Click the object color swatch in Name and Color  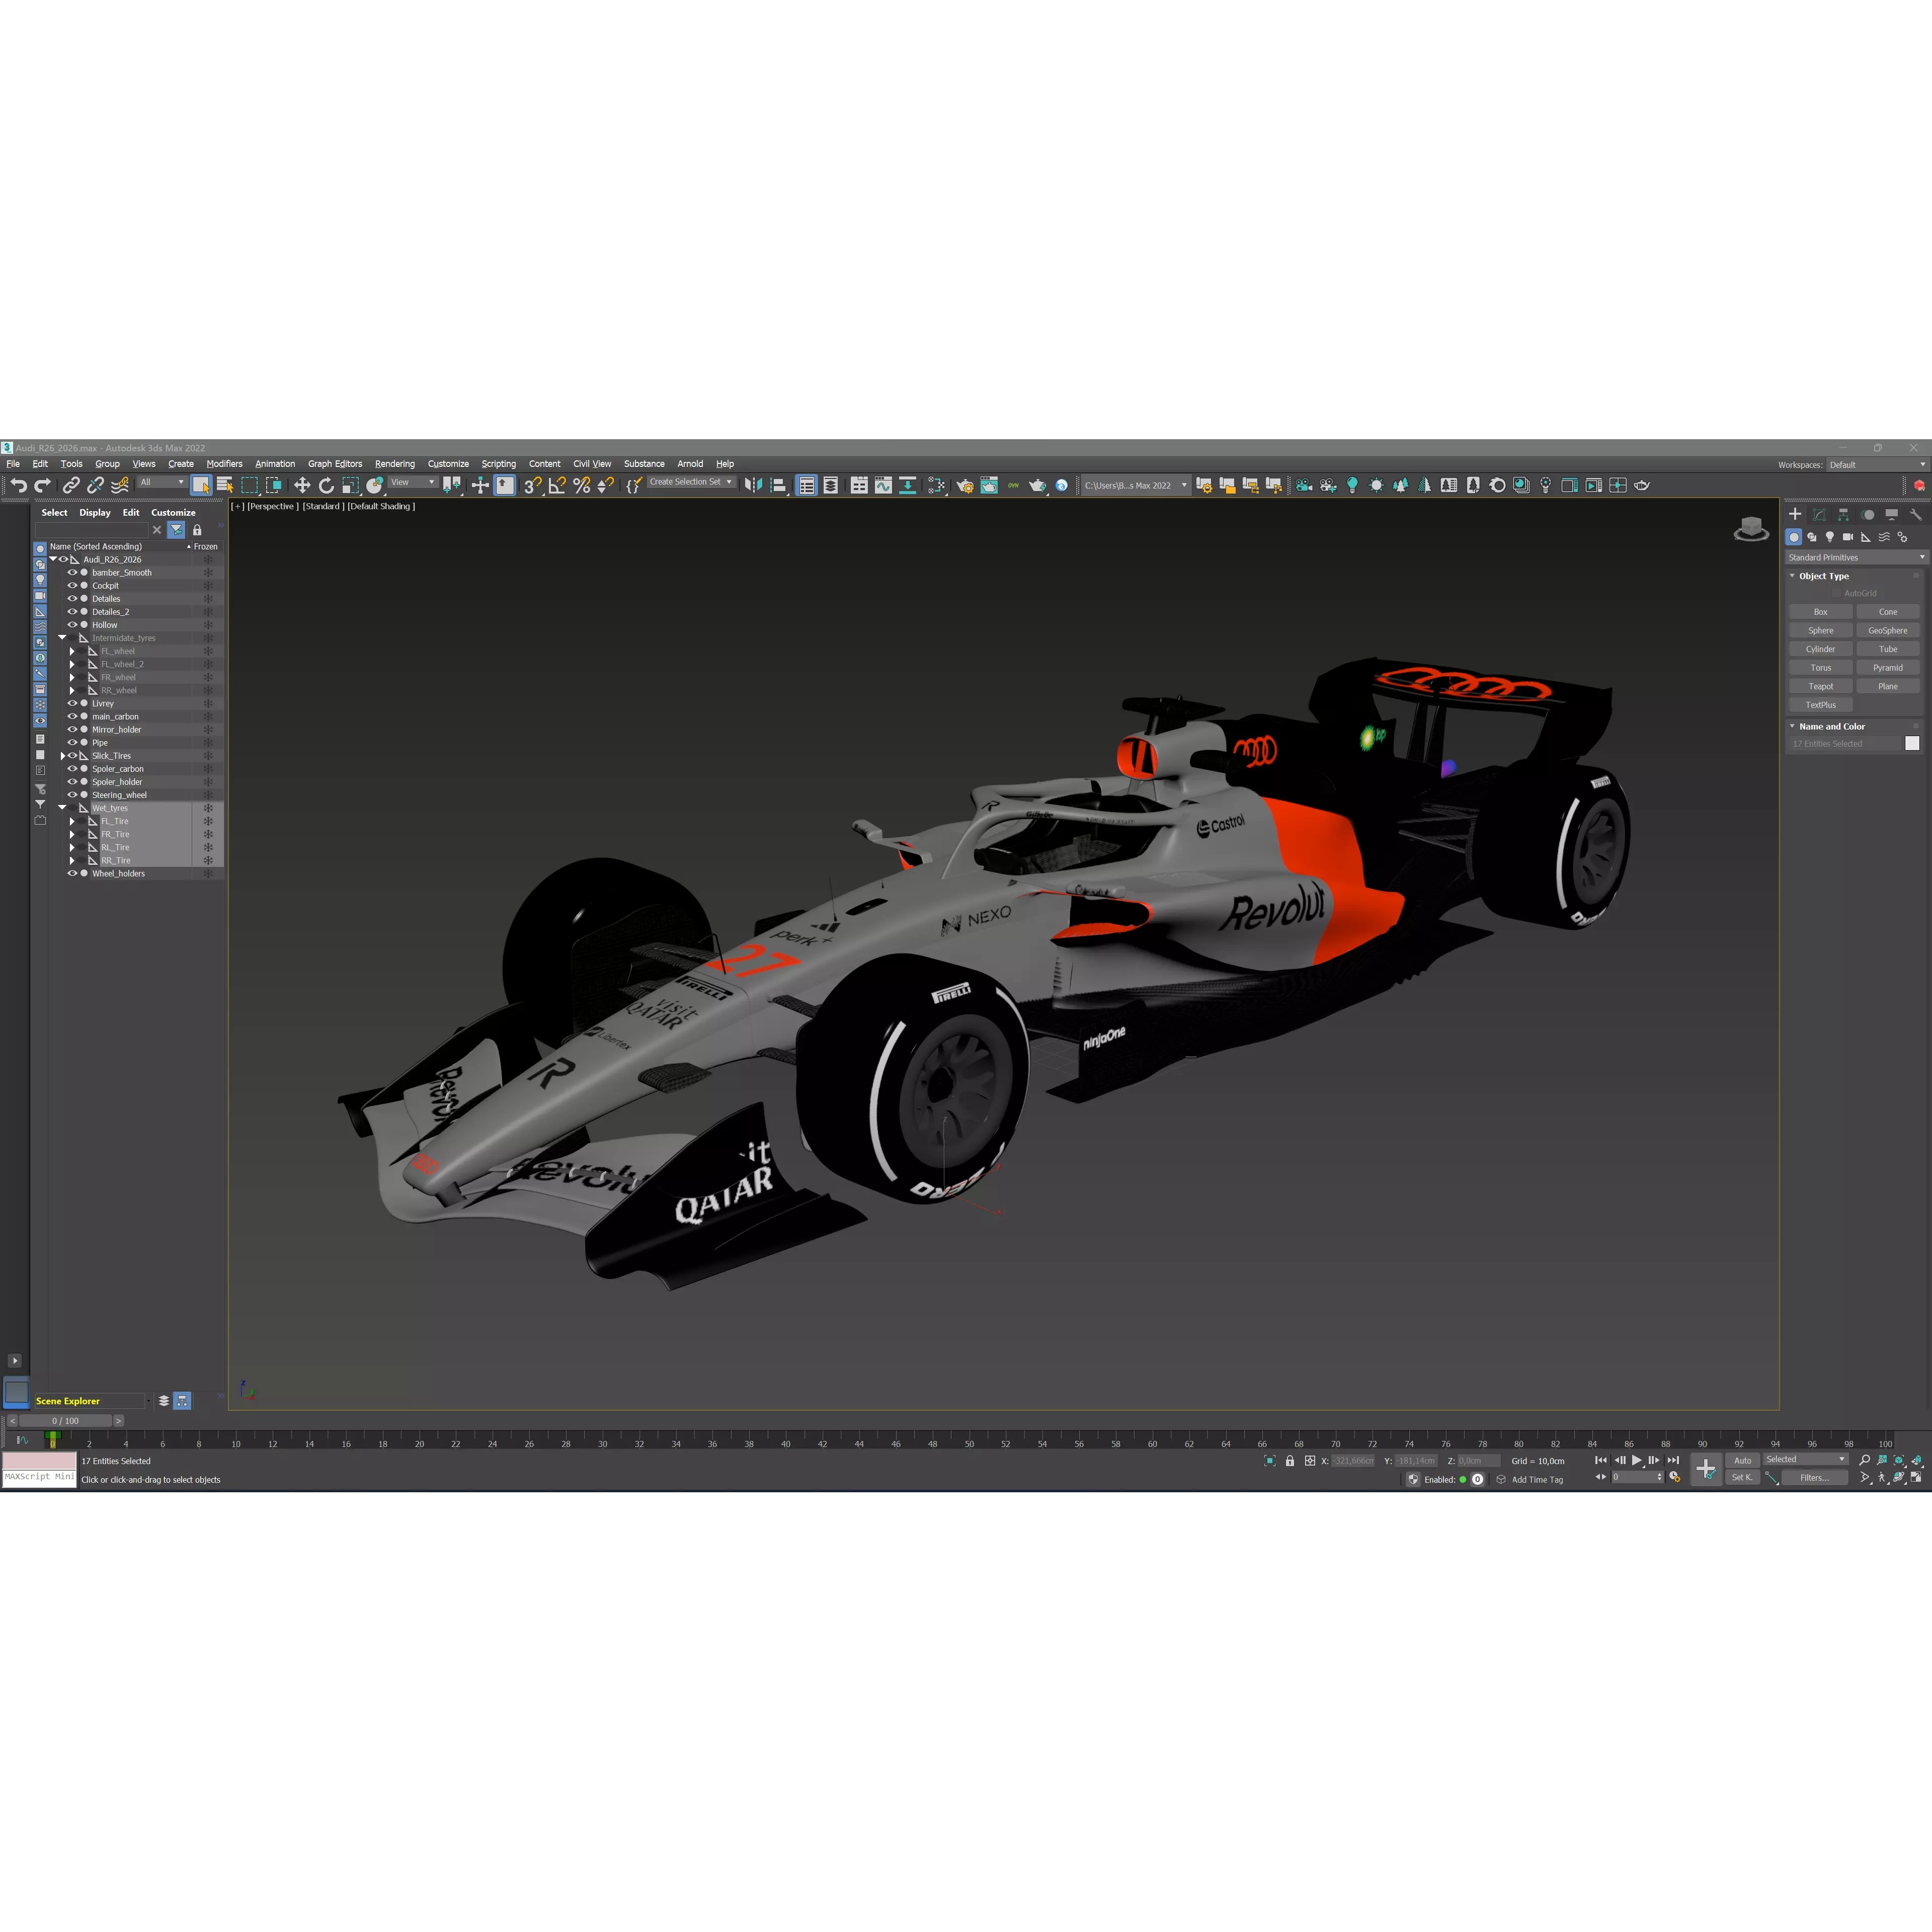tap(1913, 743)
